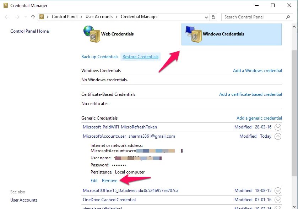Select the Windows Credentials vault icon
The height and width of the screenshot is (209, 298).
194,34
